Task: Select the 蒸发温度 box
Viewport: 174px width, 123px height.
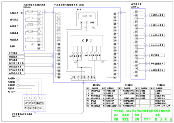Action: click(157, 55)
